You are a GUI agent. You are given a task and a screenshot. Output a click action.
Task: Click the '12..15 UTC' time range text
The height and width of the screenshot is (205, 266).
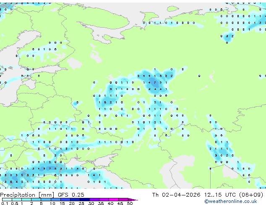(x=220, y=195)
